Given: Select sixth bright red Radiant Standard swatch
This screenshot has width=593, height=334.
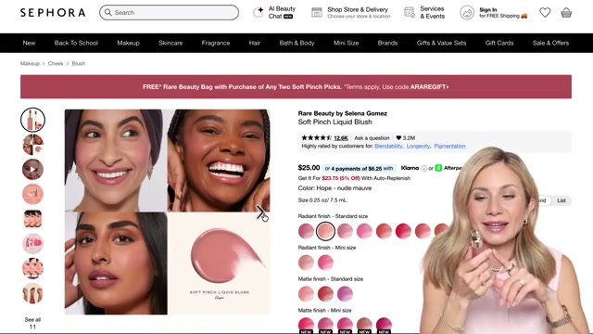Looking at the screenshot, I should pos(403,231).
